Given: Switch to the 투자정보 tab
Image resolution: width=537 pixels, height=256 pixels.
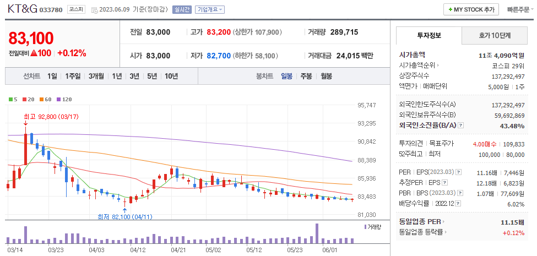Looking at the screenshot, I should [429, 35].
